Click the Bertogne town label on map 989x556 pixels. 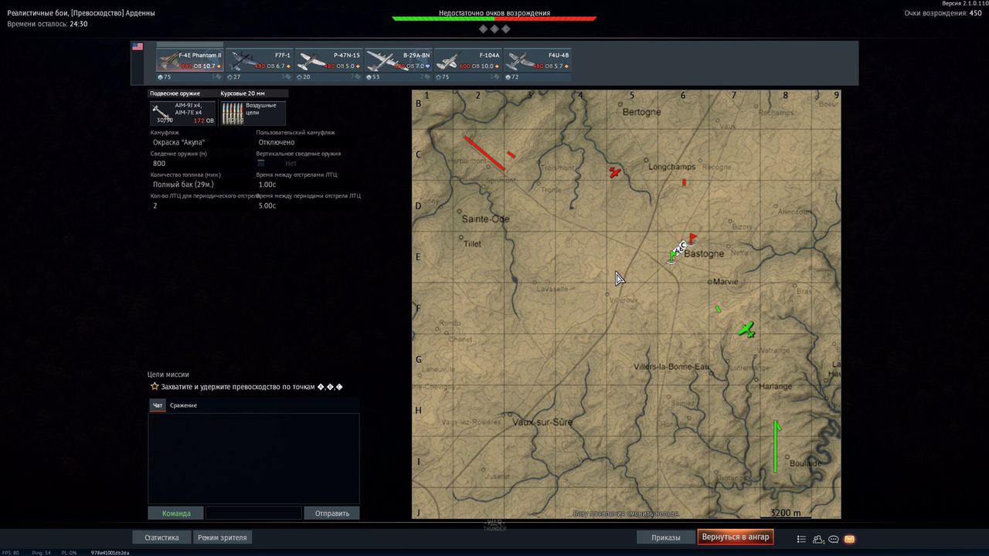point(641,112)
